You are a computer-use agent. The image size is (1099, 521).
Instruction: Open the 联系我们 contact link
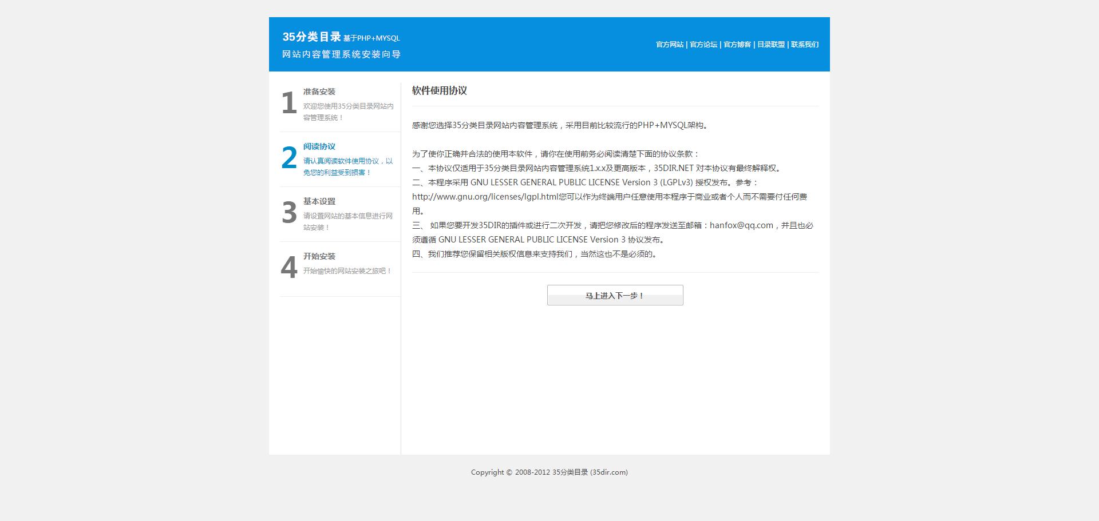click(x=804, y=45)
